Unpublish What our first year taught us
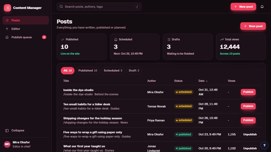 pyautogui.click(x=250, y=148)
